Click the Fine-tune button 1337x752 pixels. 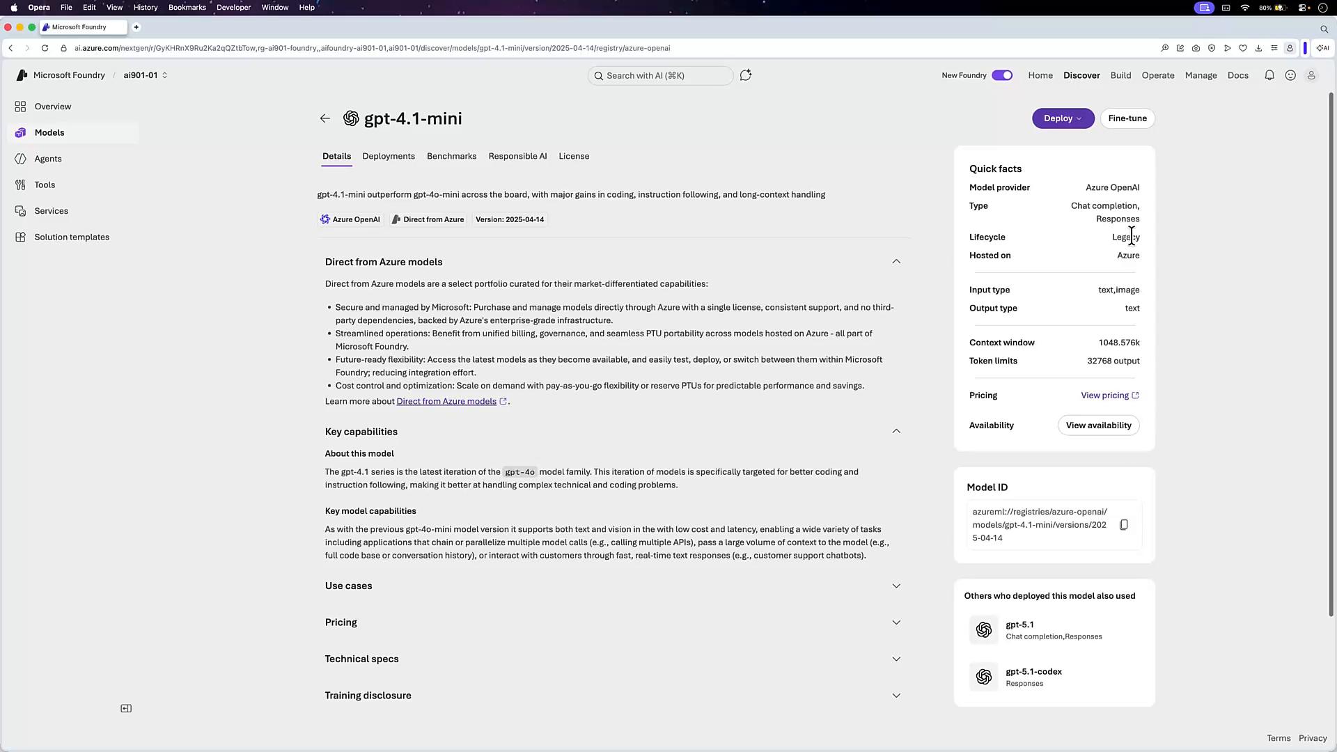tap(1127, 118)
